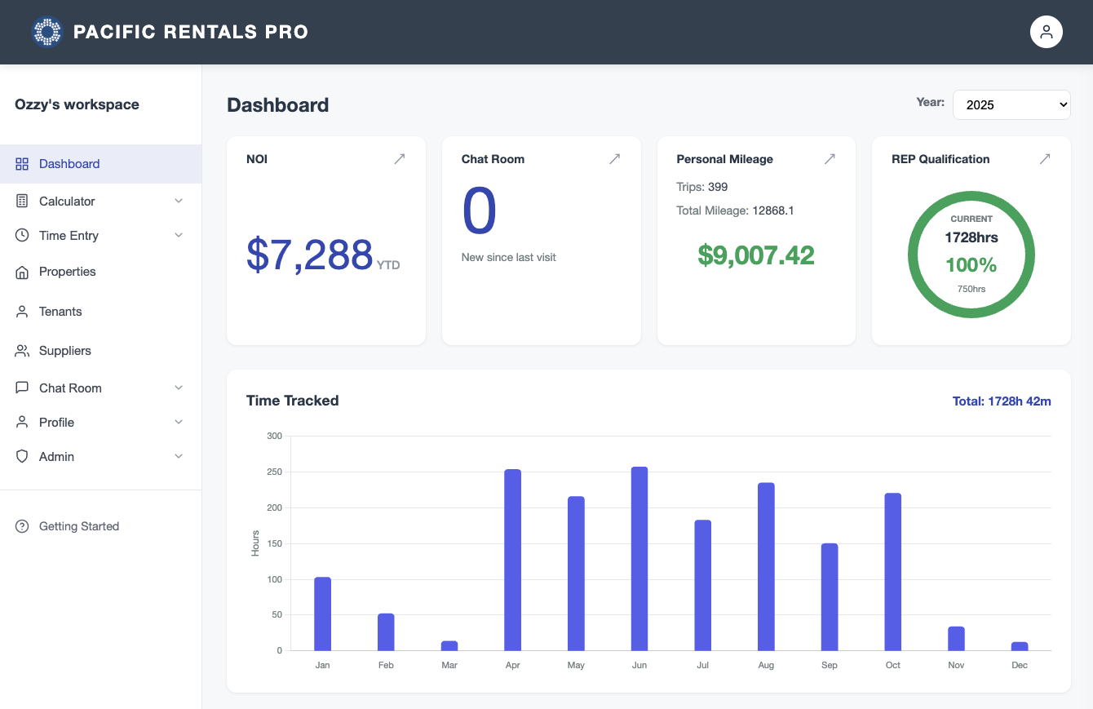This screenshot has height=709, width=1093.
Task: Select Dashboard in the sidebar menu
Action: (69, 164)
